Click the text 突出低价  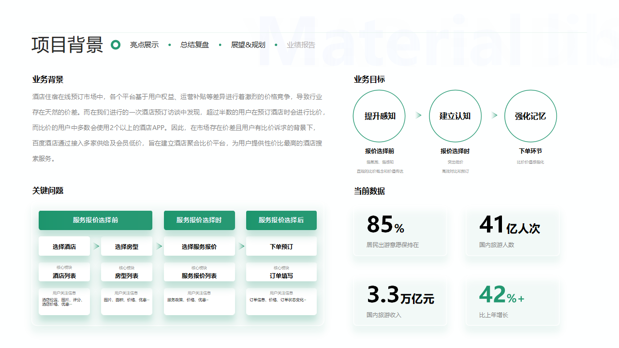[x=456, y=162]
